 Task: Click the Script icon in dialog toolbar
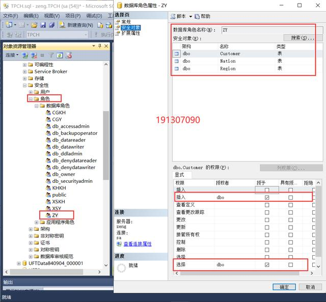coord(173,16)
